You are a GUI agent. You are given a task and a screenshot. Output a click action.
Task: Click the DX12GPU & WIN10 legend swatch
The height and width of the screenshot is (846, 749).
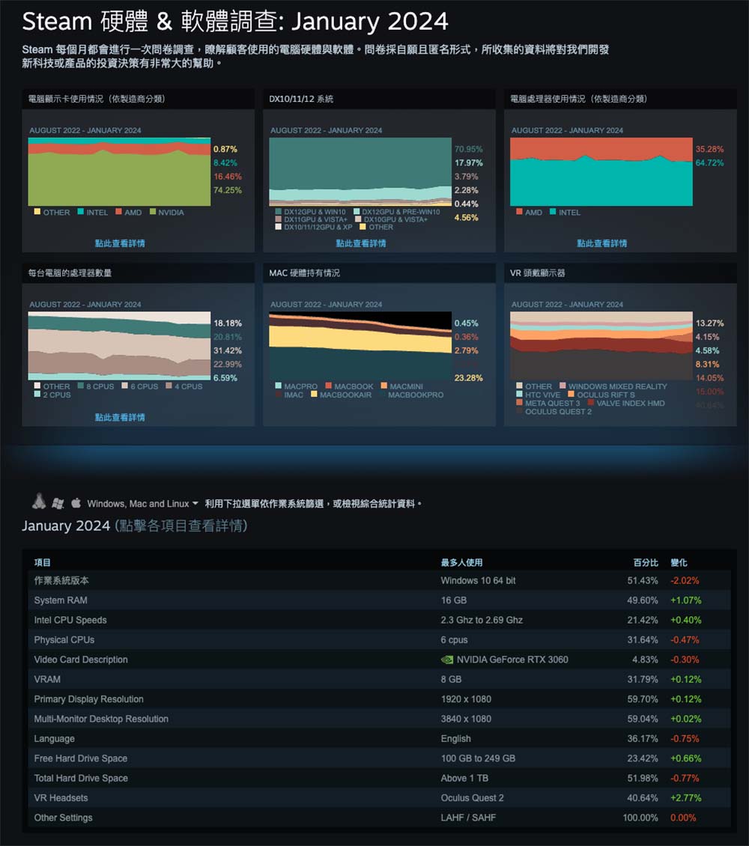[279, 211]
